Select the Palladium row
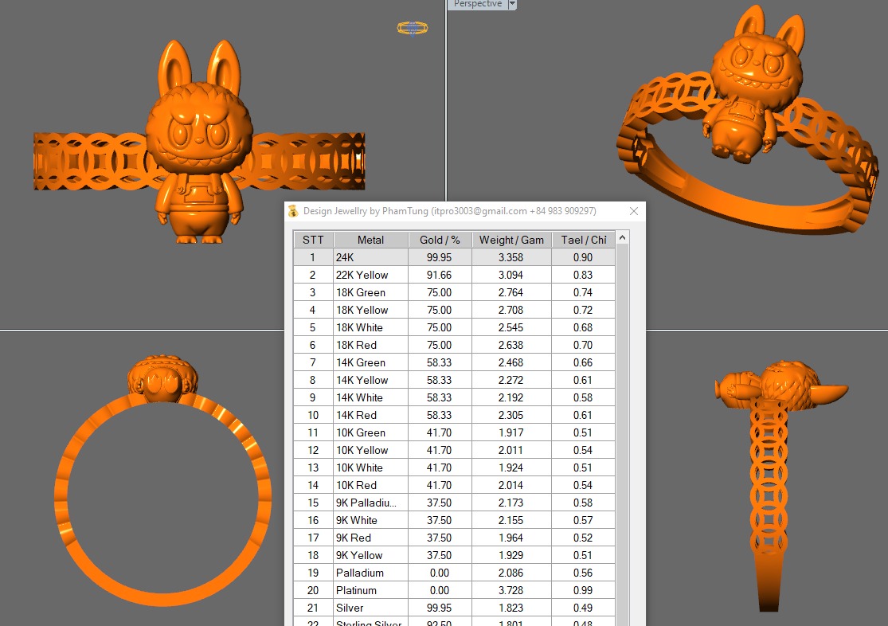 (454, 573)
